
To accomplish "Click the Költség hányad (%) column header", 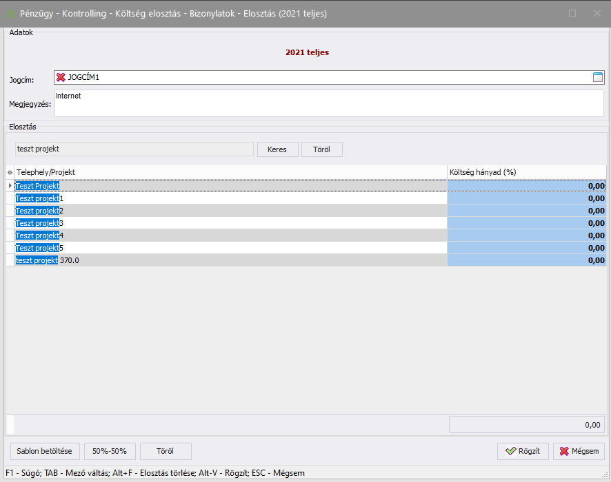I will 527,171.
